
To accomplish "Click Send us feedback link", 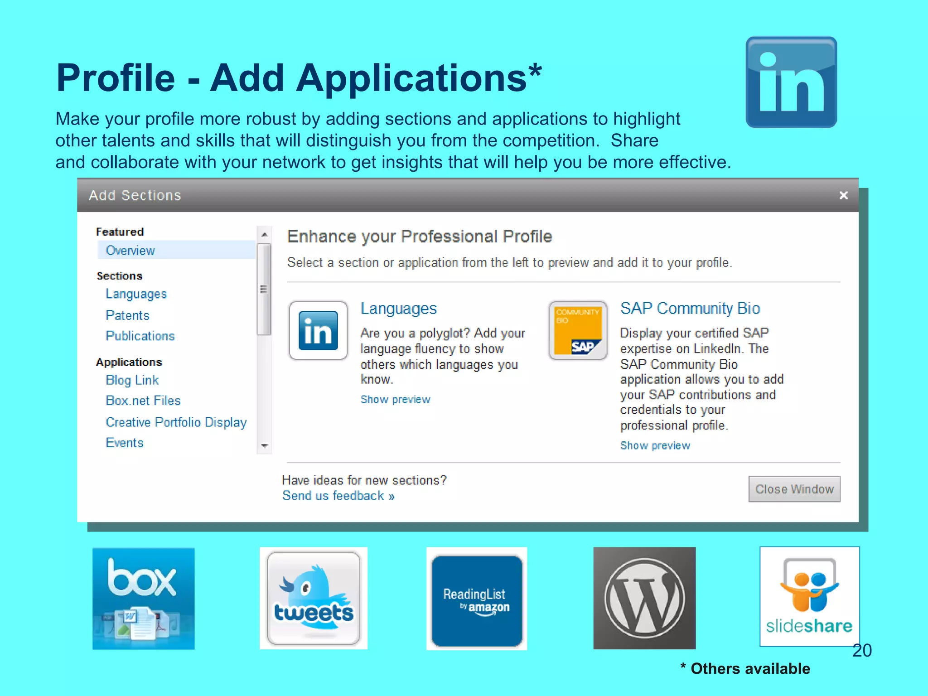I will (338, 496).
